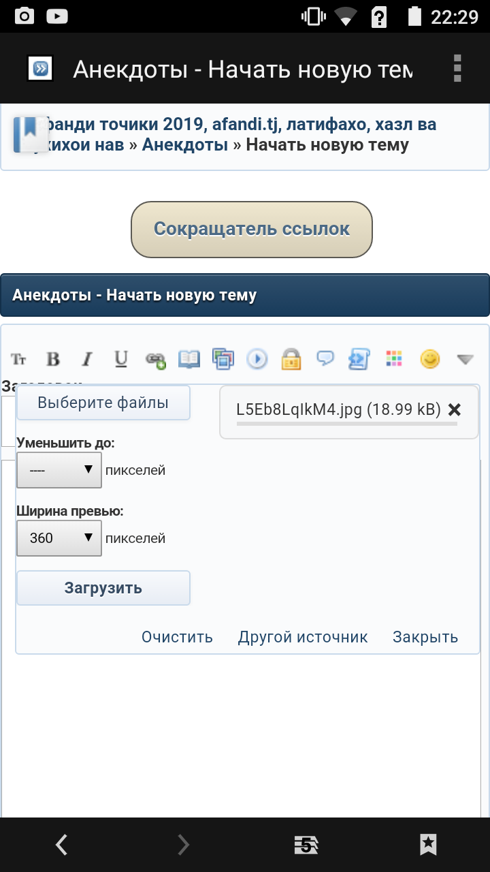Click the image gallery icon
The width and height of the screenshot is (490, 872).
[223, 359]
